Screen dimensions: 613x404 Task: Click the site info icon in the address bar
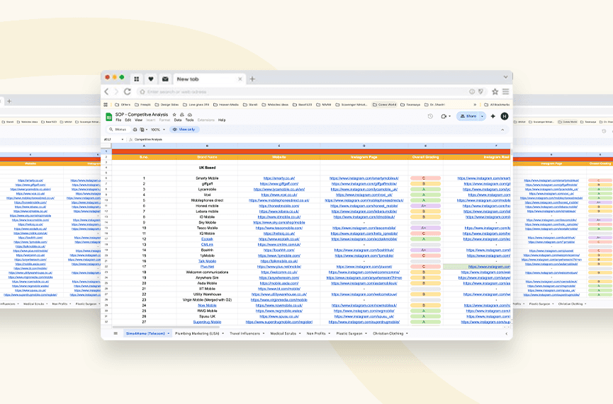click(472, 91)
